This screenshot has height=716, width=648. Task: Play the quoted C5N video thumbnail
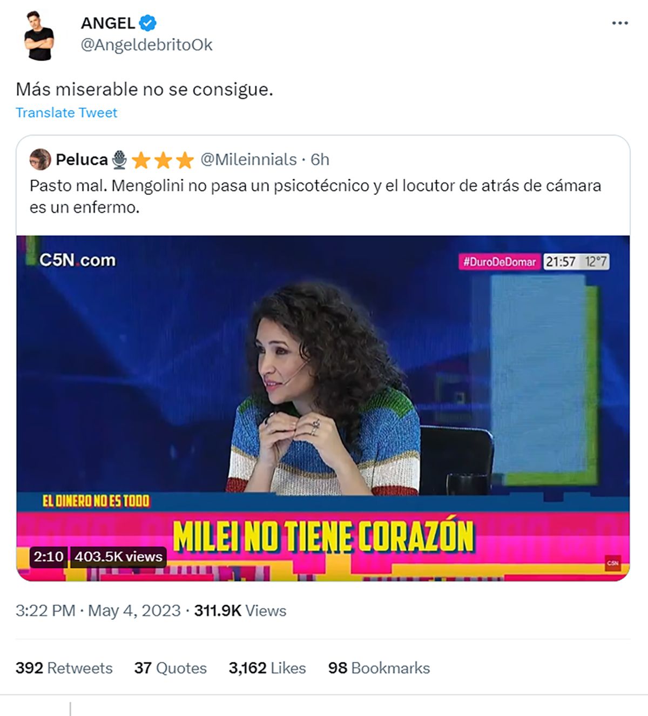pyautogui.click(x=323, y=408)
